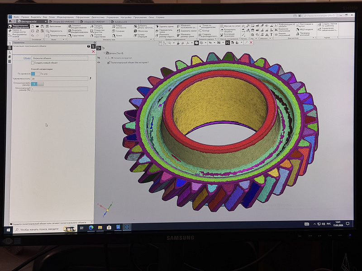Screen dimensions: 362x271
Task: Select the Сечение section tool
Action: coord(119,31)
